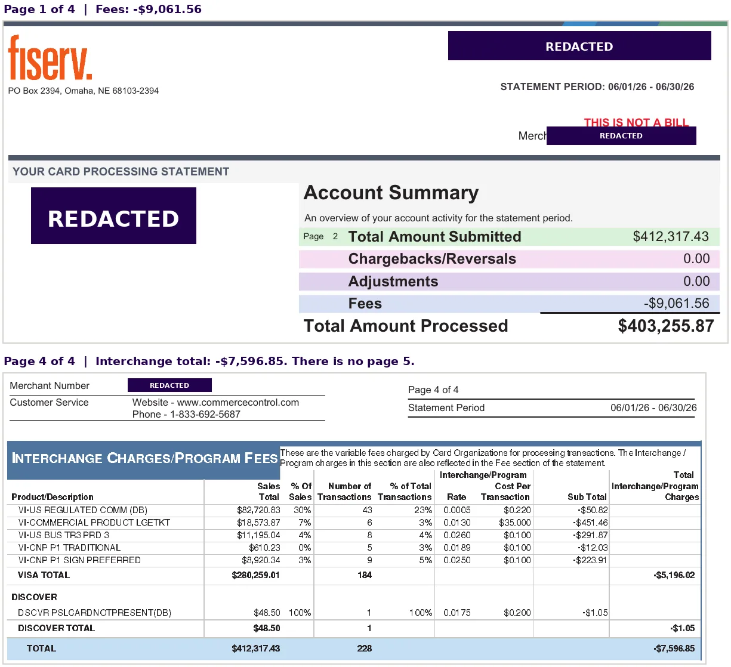Select the 0.0175 Discover rate cell
This screenshot has width=731, height=667.
[x=457, y=613]
